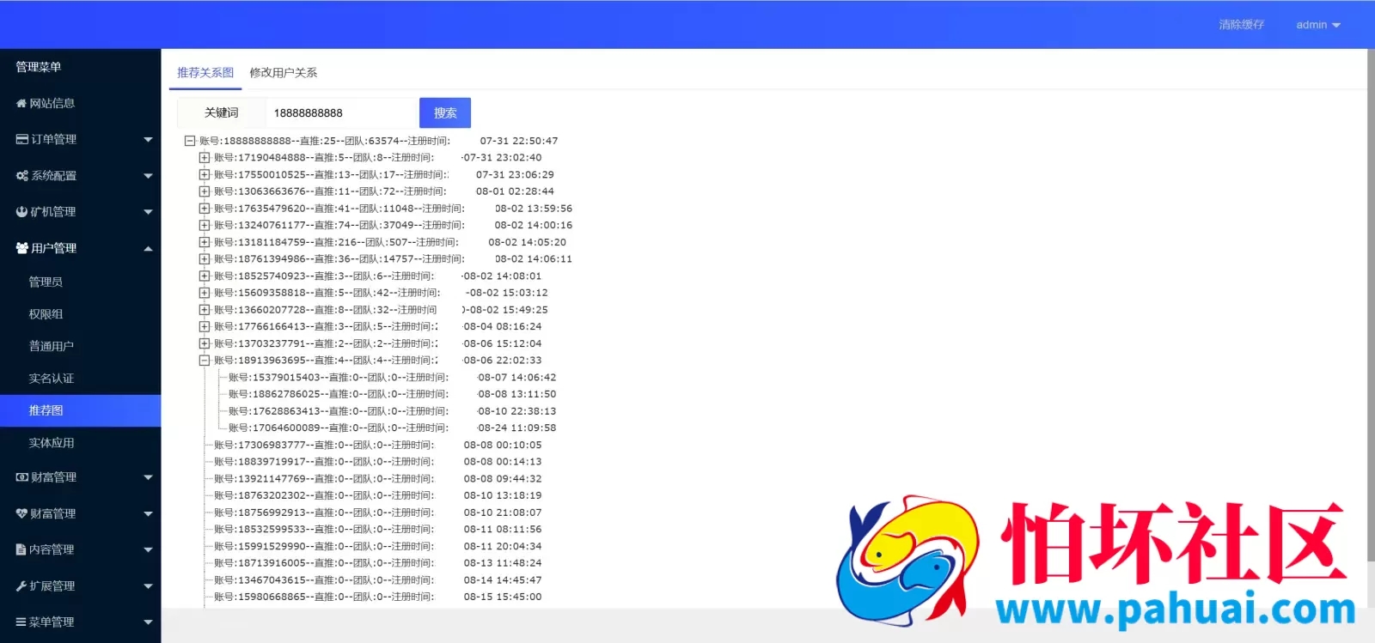Click the file icon beside 内容管理
The width and height of the screenshot is (1375, 643).
click(x=21, y=549)
